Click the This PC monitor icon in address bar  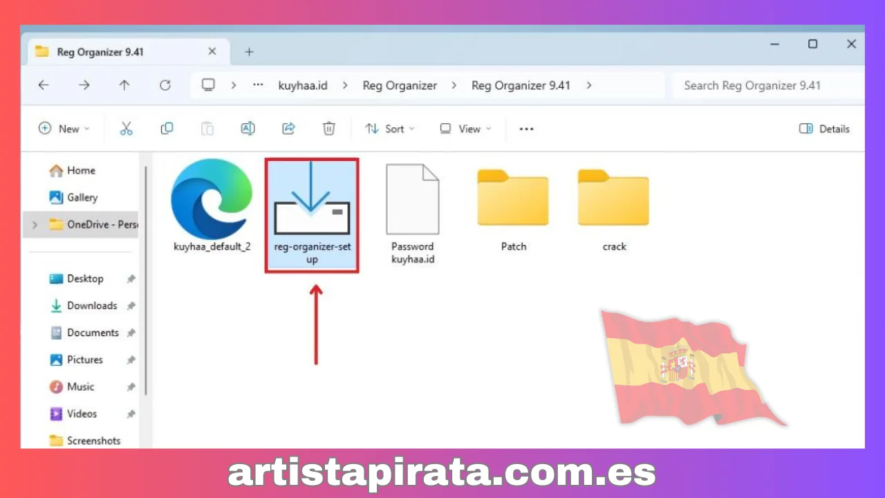tap(208, 85)
